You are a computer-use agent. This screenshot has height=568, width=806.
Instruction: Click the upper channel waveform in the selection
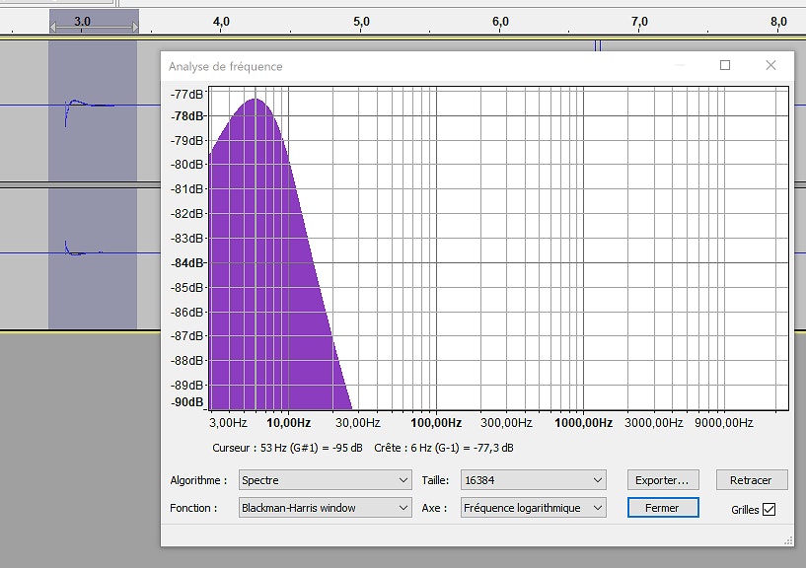tap(77, 106)
